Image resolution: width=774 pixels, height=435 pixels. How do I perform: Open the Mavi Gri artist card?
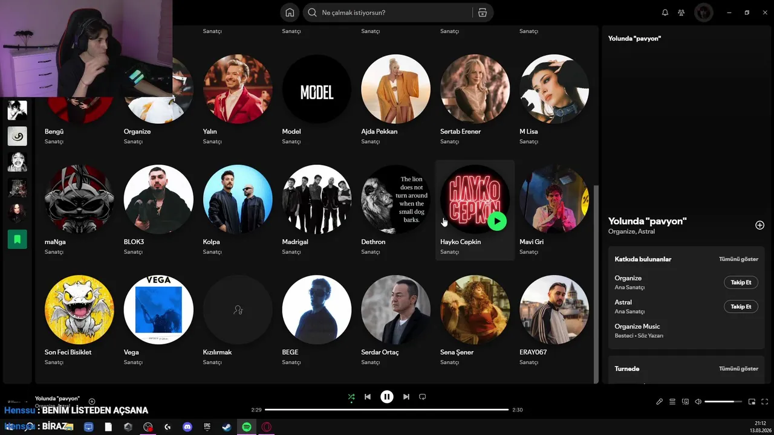pos(554,210)
